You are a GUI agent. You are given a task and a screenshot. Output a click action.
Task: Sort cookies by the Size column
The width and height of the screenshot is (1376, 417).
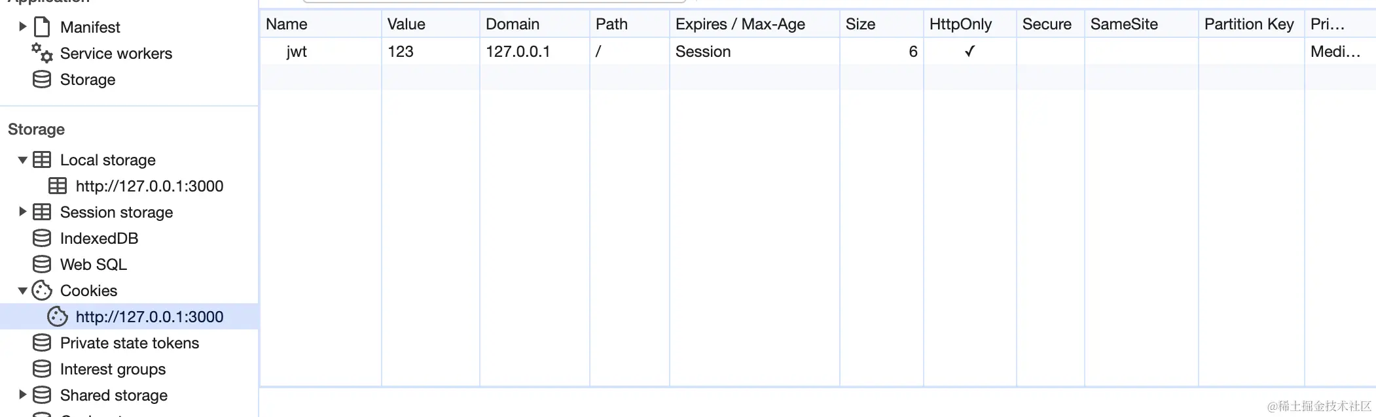tap(882, 24)
